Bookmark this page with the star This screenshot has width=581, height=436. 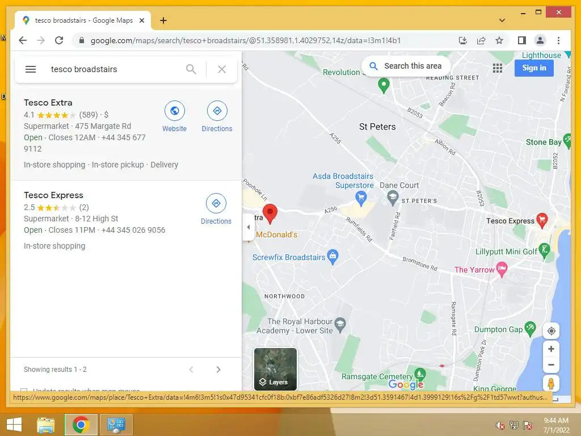499,40
